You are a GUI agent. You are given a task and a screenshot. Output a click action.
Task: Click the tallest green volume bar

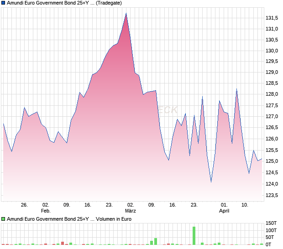(x=194, y=235)
